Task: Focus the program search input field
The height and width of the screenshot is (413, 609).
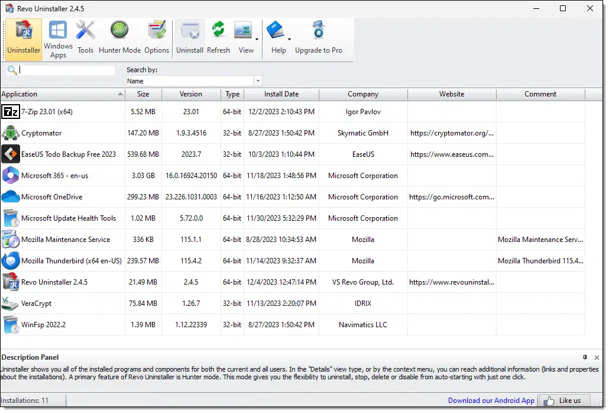Action: [67, 70]
